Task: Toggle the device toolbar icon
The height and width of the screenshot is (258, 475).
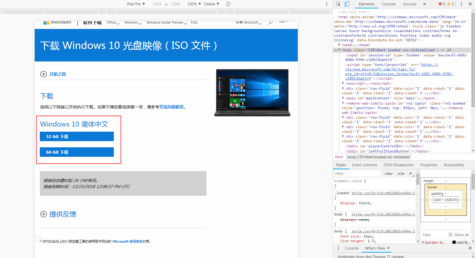Action: [x=347, y=4]
